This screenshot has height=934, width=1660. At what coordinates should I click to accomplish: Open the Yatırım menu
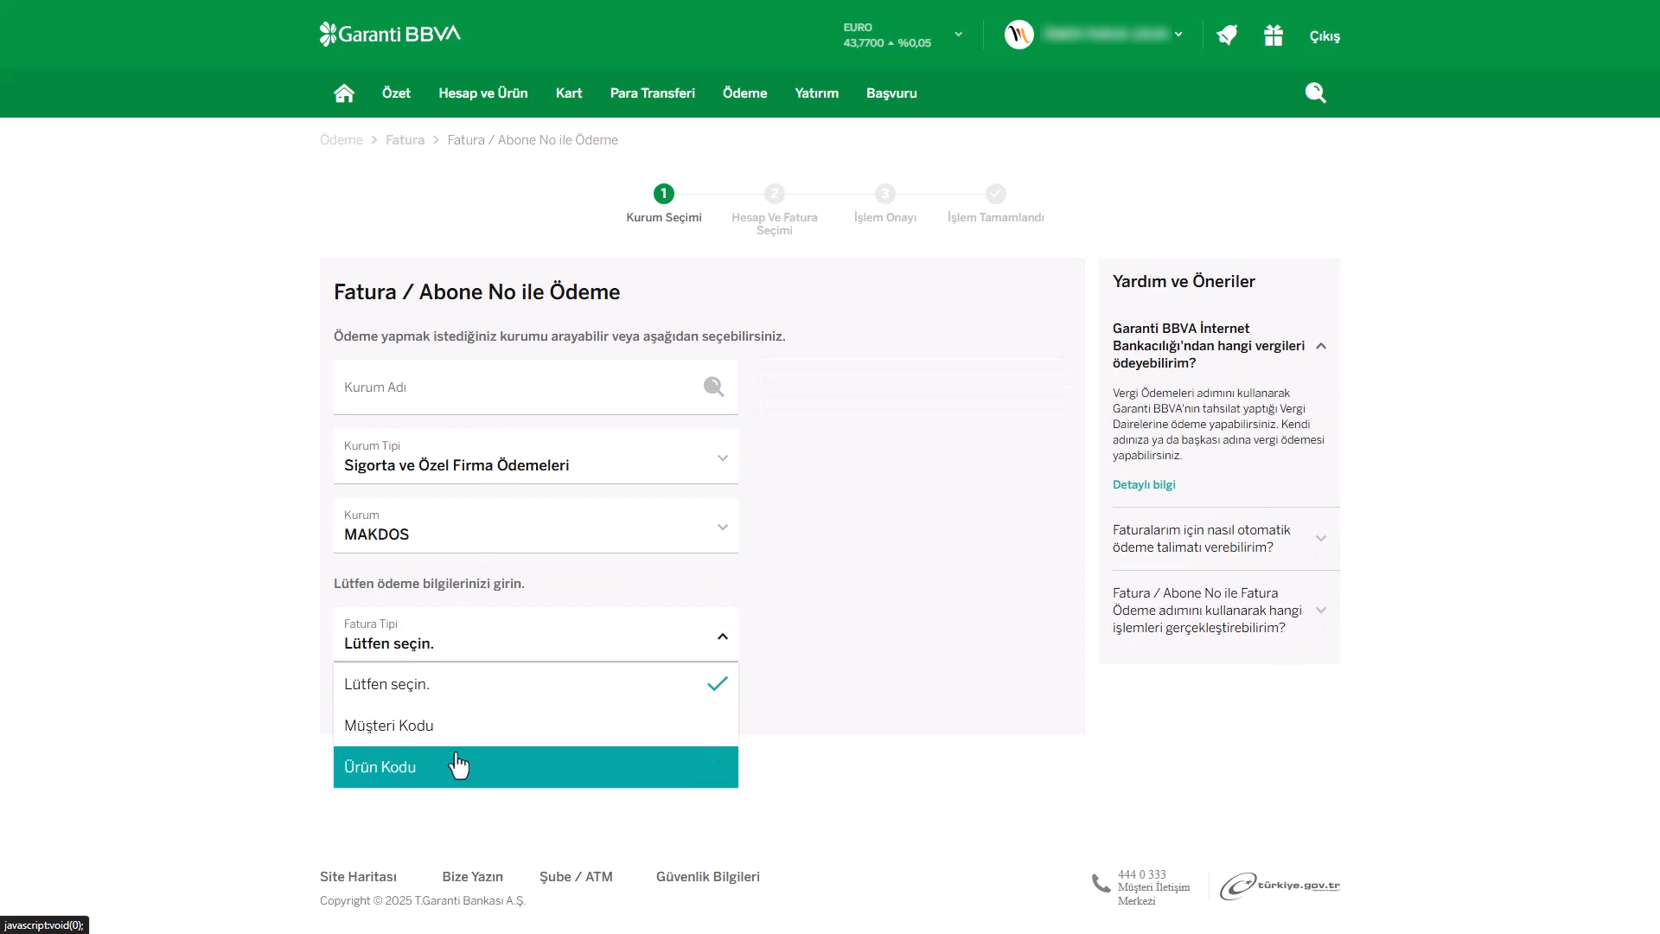click(x=816, y=93)
